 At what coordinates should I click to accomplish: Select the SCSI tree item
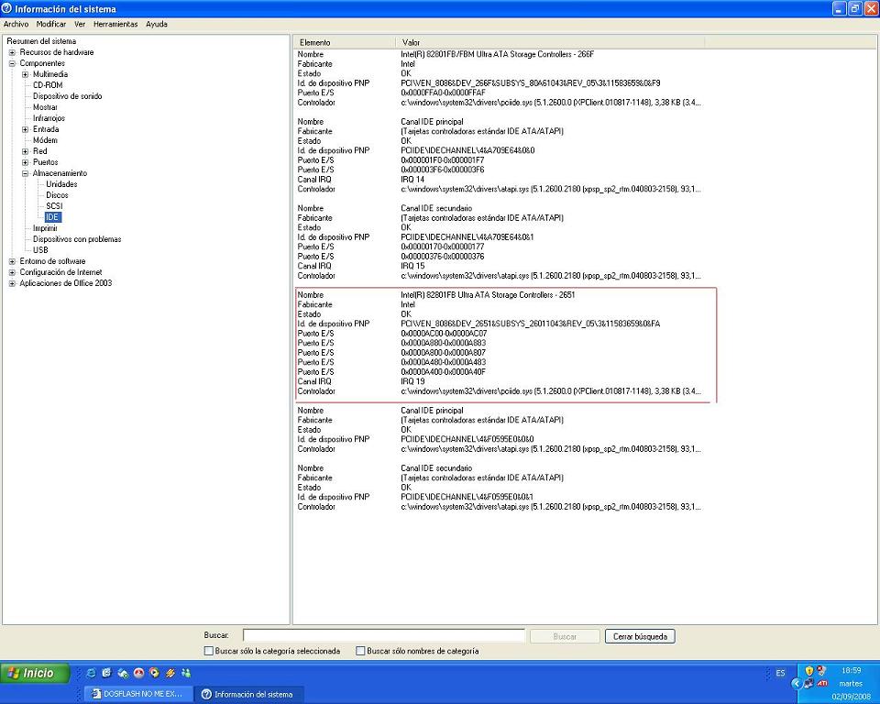(54, 206)
